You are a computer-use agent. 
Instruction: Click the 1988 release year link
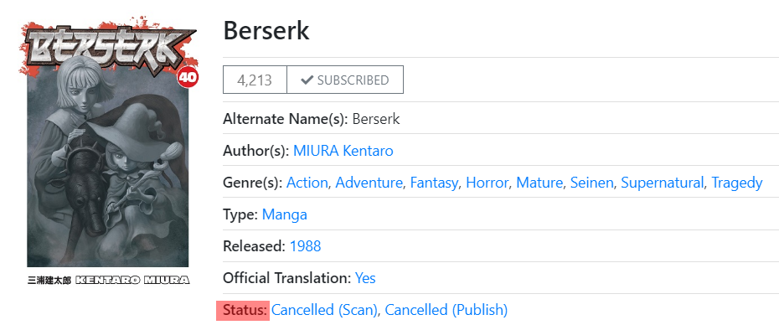coord(305,246)
